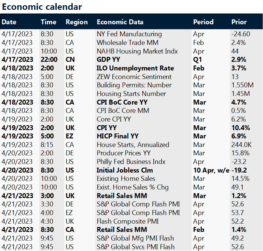
Task: Select the Prior column header
Action: point(239,22)
